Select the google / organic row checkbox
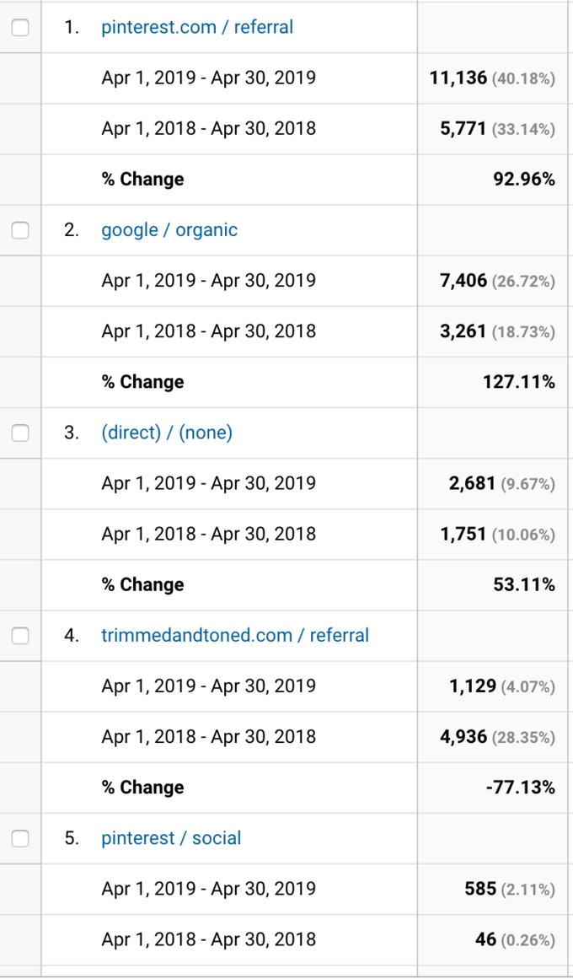This screenshot has height=979, width=573. click(x=20, y=230)
